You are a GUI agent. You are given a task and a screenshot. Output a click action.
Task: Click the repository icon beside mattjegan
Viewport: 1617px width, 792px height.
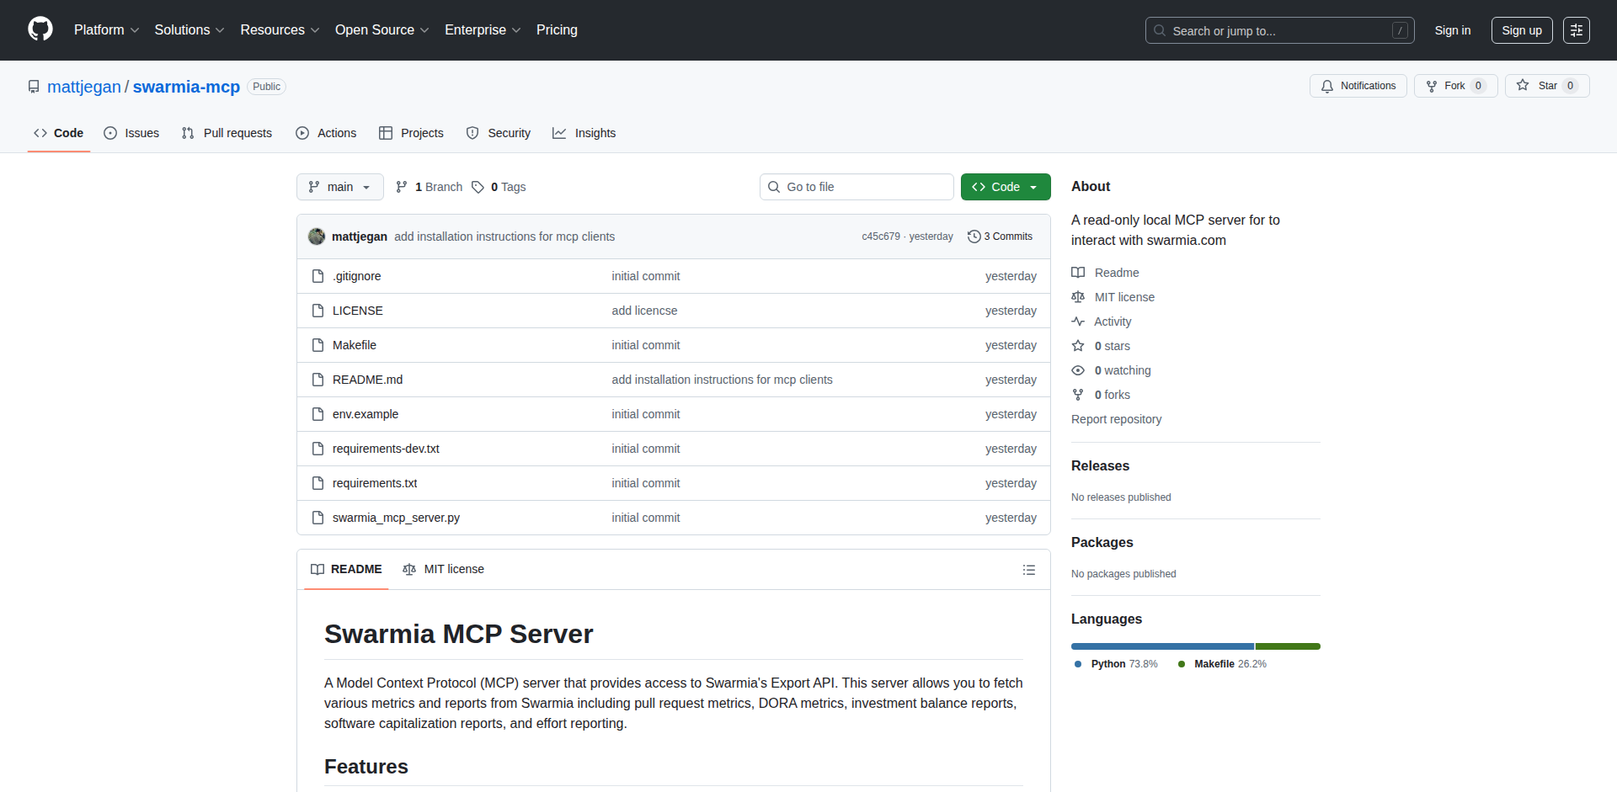[34, 87]
